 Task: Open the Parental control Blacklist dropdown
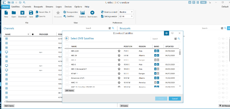[126, 12]
